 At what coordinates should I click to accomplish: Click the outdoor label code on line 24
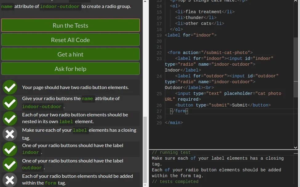222,82
